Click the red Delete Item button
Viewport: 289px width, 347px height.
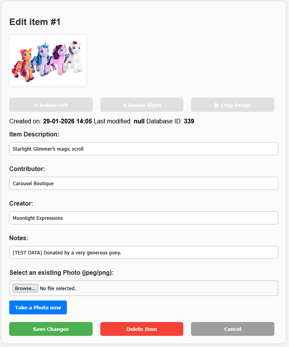click(141, 329)
